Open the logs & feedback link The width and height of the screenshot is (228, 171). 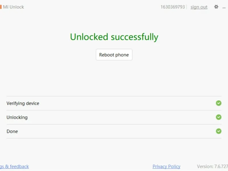[x=14, y=166]
